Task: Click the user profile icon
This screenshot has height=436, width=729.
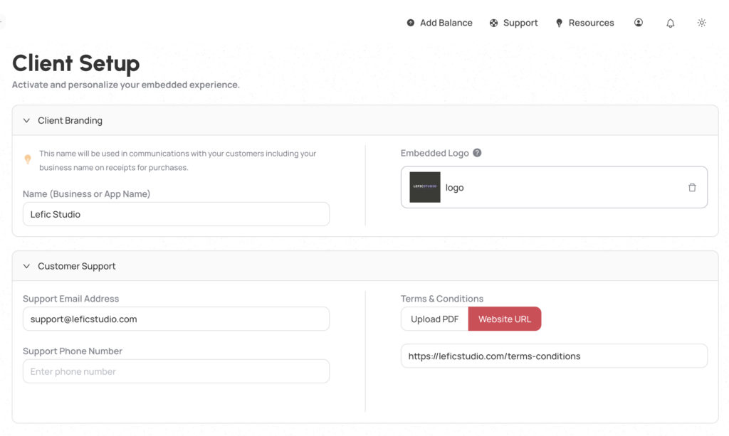Action: coord(639,23)
